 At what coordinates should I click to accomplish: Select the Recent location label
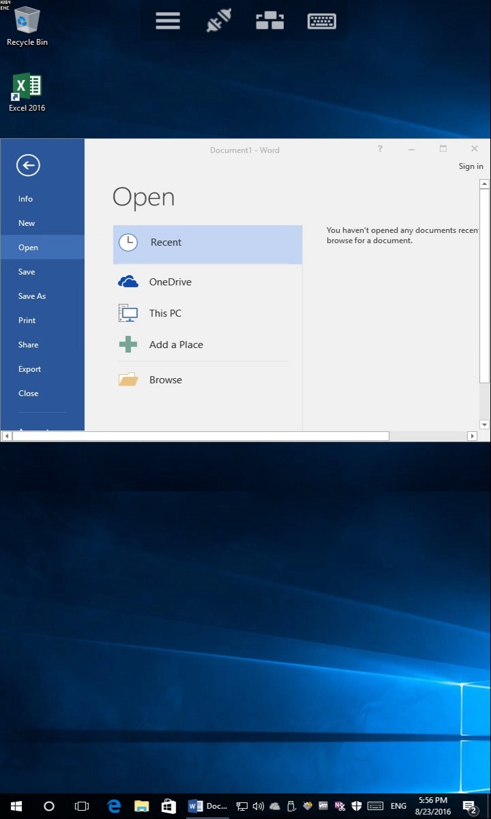click(166, 243)
